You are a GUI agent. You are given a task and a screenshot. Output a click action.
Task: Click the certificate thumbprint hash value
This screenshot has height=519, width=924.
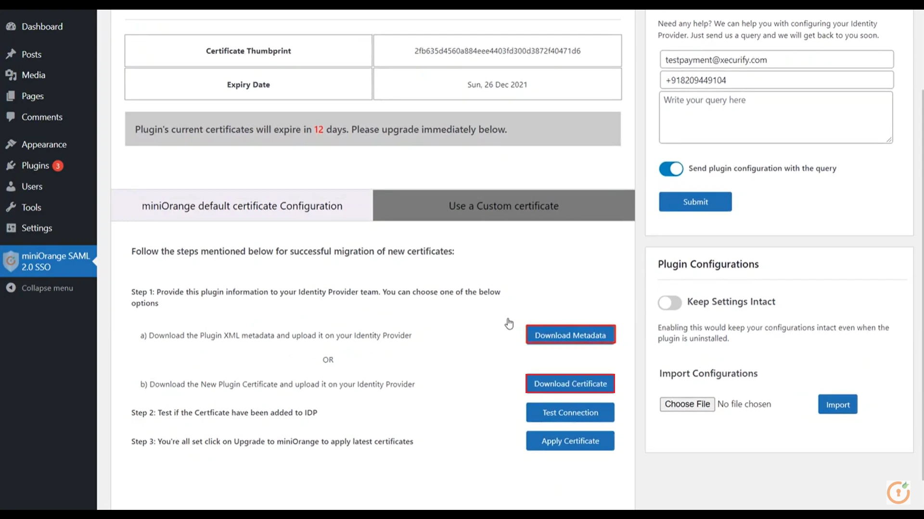tap(498, 51)
